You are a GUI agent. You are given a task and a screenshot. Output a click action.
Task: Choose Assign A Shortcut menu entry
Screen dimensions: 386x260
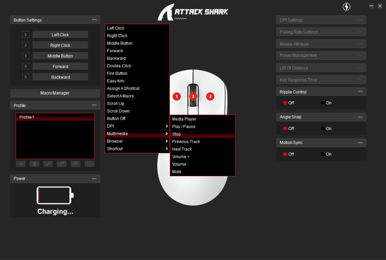tap(137, 88)
